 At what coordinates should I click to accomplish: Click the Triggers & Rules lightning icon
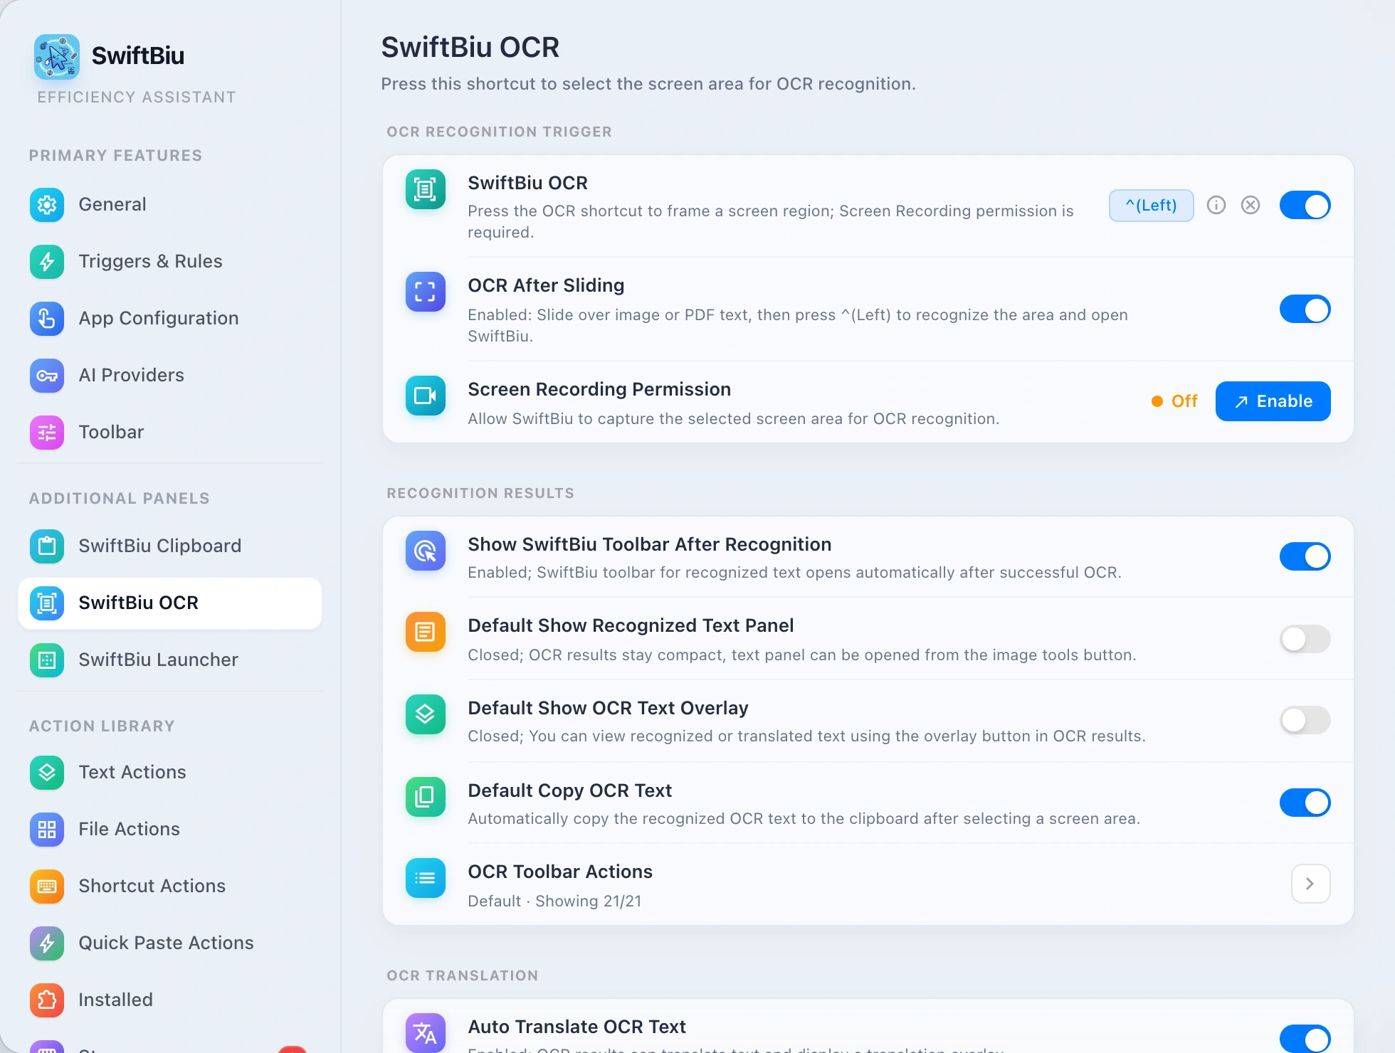[47, 262]
